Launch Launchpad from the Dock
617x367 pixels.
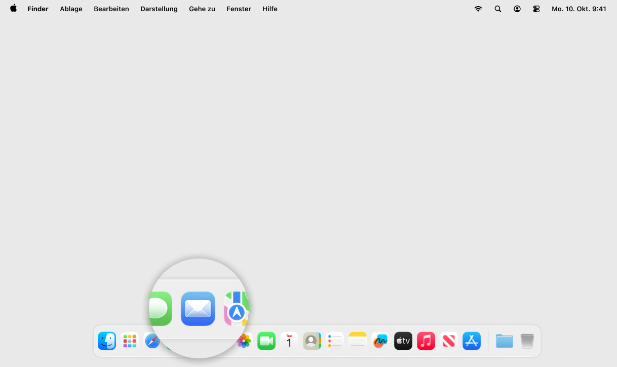pyautogui.click(x=130, y=341)
